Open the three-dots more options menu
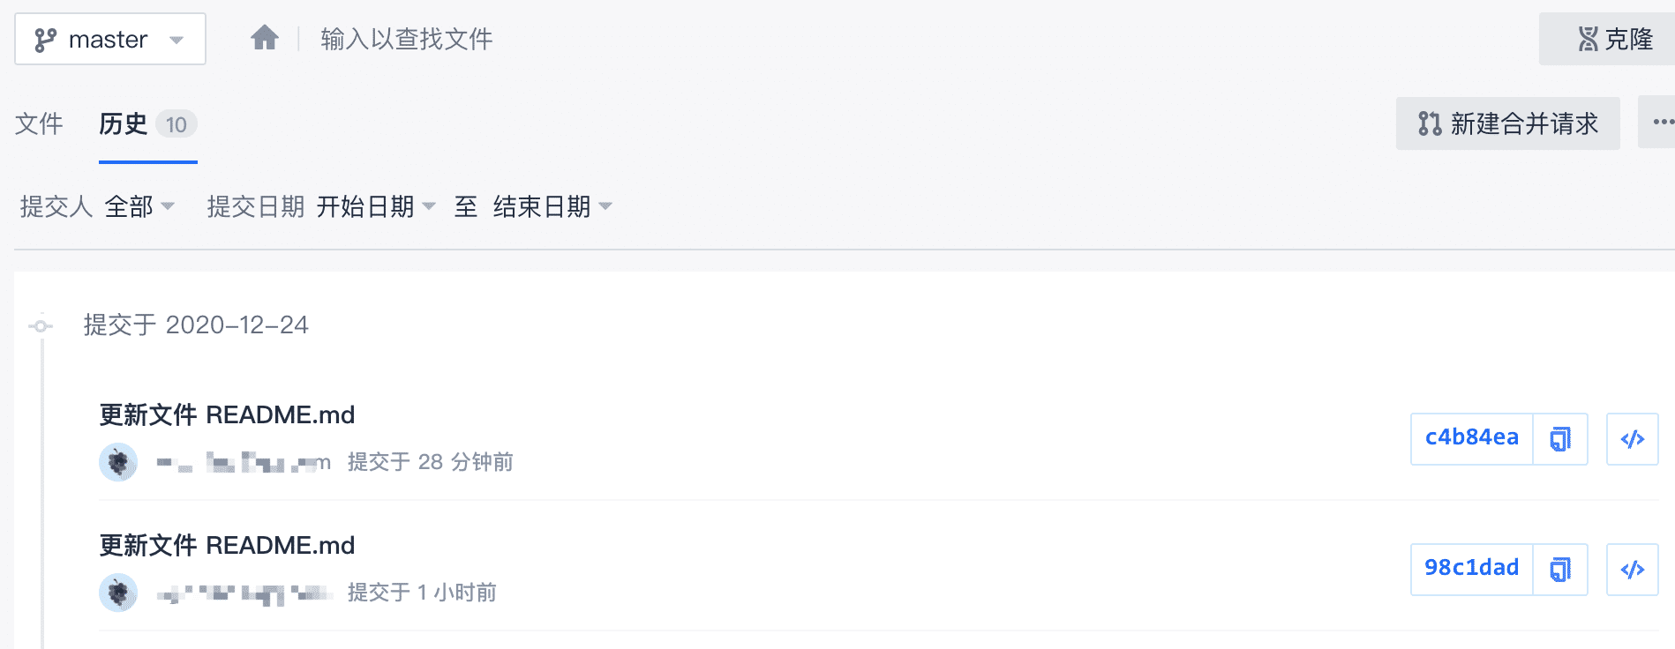 pos(1661,123)
